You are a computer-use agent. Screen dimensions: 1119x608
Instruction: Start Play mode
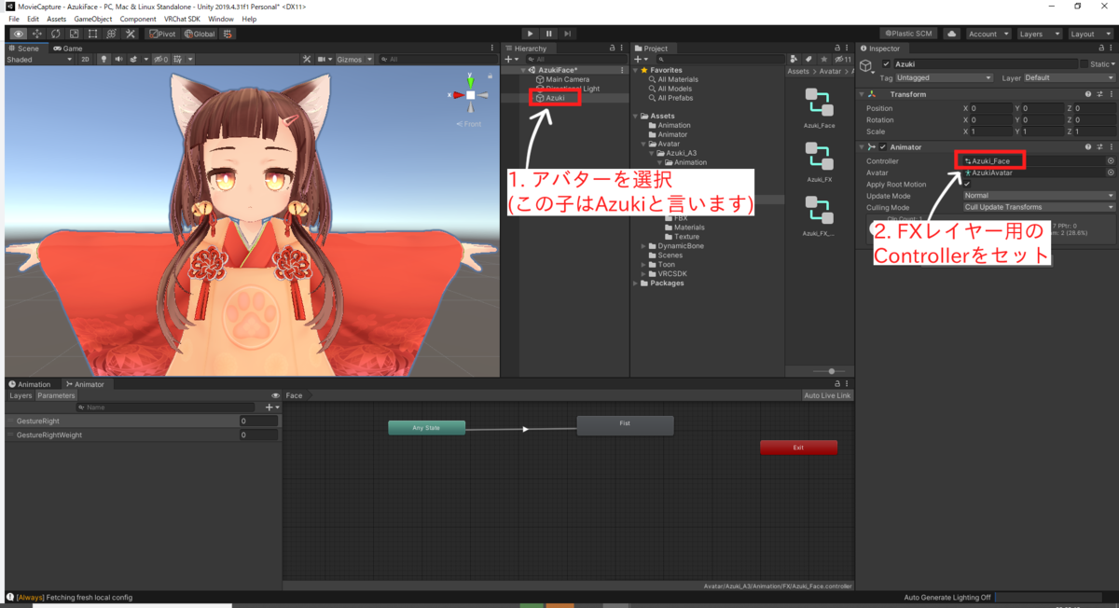(x=530, y=34)
